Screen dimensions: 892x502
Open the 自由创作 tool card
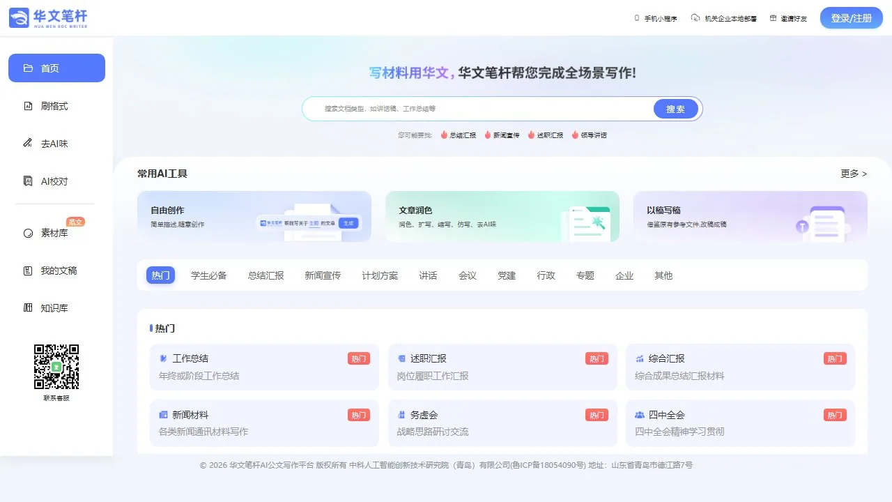click(x=254, y=216)
